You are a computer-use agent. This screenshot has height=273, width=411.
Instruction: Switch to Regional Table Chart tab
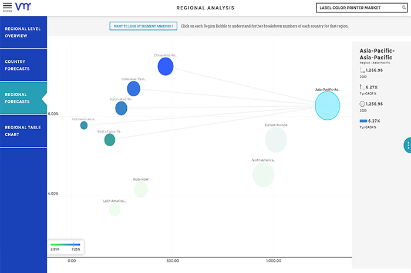23,131
